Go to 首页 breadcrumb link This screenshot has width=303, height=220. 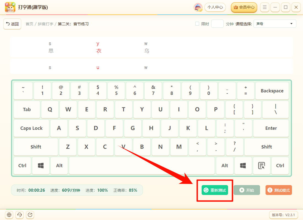[x=29, y=24]
